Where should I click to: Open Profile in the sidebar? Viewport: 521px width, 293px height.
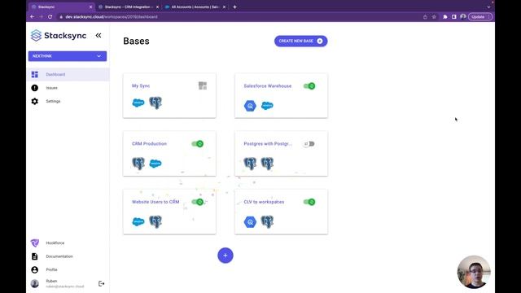click(51, 269)
